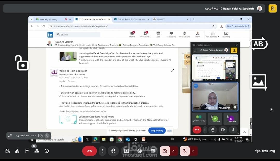Toggle microphone in picture-in-picture Meet window
Image resolution: width=280 pixels, height=161 pixels.
click(233, 130)
